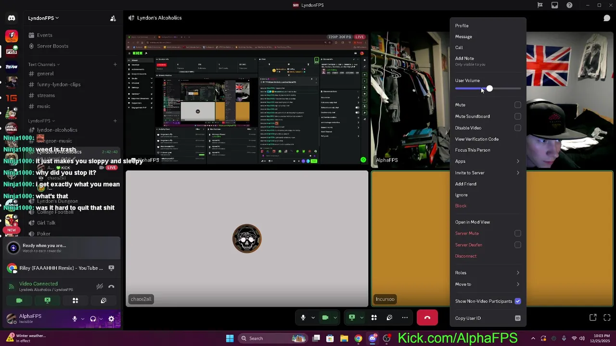Screen dimensions: 616x346
Task: Check the Mute checkbox in context menu
Action: point(518,105)
